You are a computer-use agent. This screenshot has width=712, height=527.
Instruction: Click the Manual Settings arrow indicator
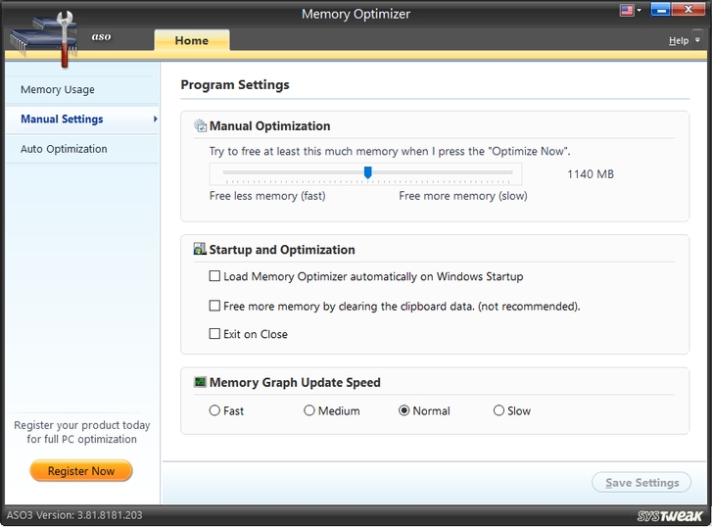[x=156, y=120]
